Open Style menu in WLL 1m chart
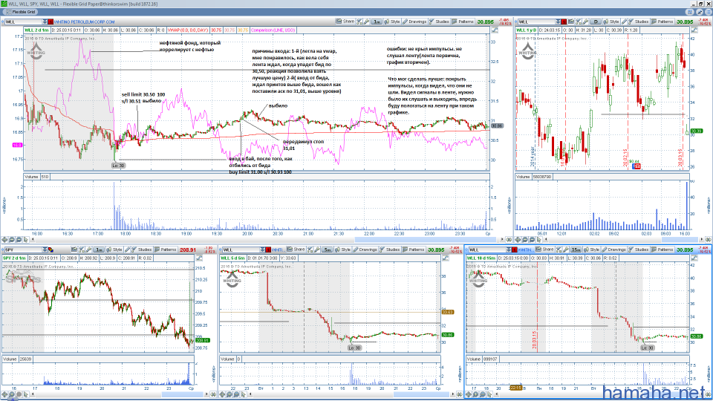This screenshot has height=401, width=713. (x=392, y=22)
